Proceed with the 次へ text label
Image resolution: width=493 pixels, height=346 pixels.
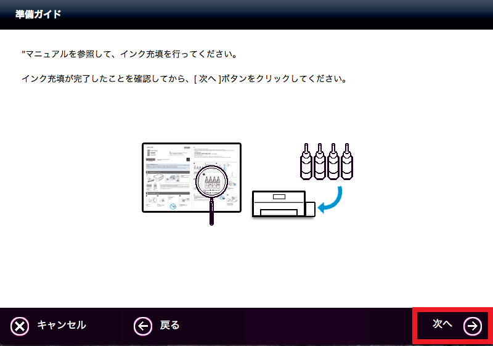click(442, 324)
